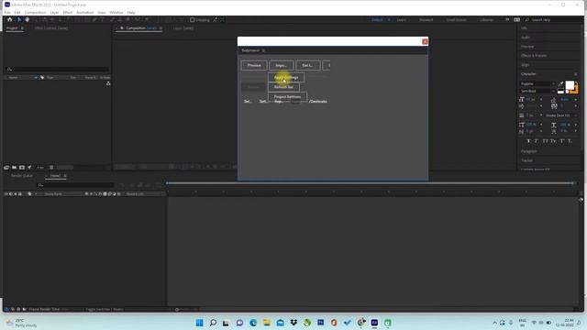Create a new composition icon in Project panel
587x330 pixels.
point(22,167)
